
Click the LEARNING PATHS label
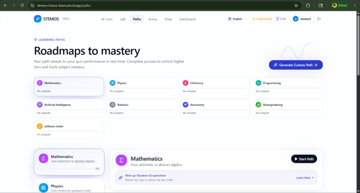coord(52,40)
